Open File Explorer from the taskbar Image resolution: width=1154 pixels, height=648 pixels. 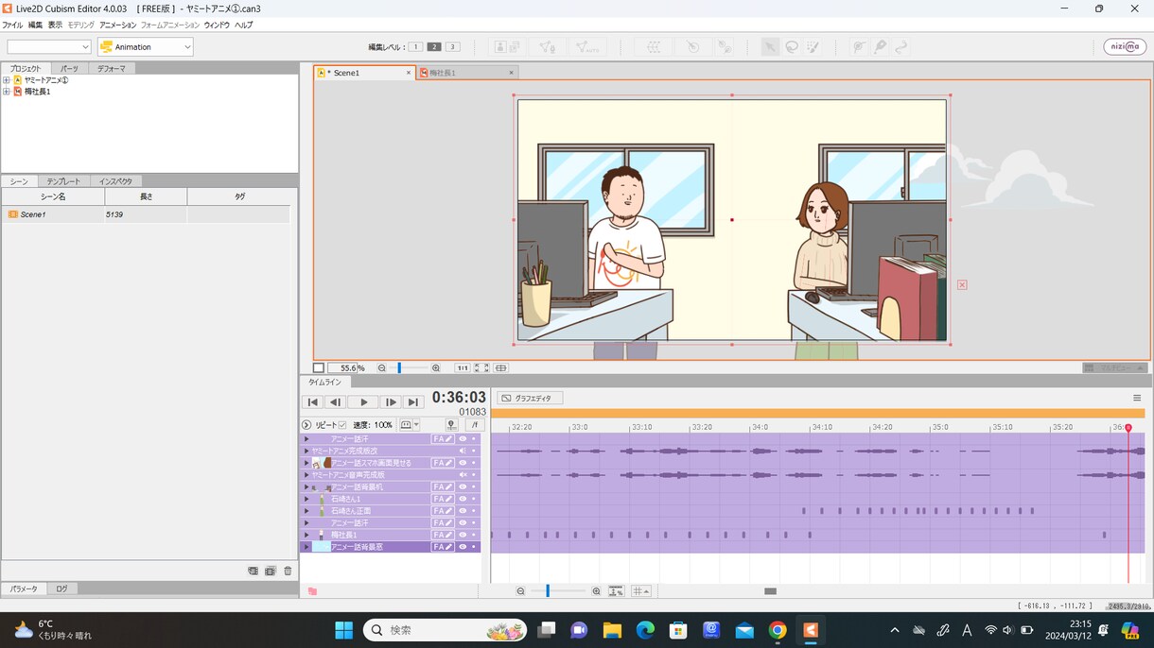(612, 630)
